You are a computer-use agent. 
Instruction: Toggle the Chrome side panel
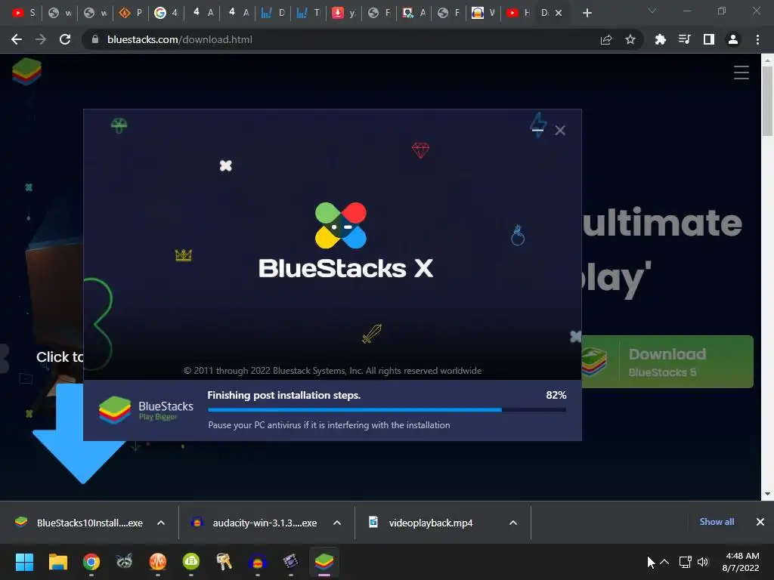(x=708, y=39)
